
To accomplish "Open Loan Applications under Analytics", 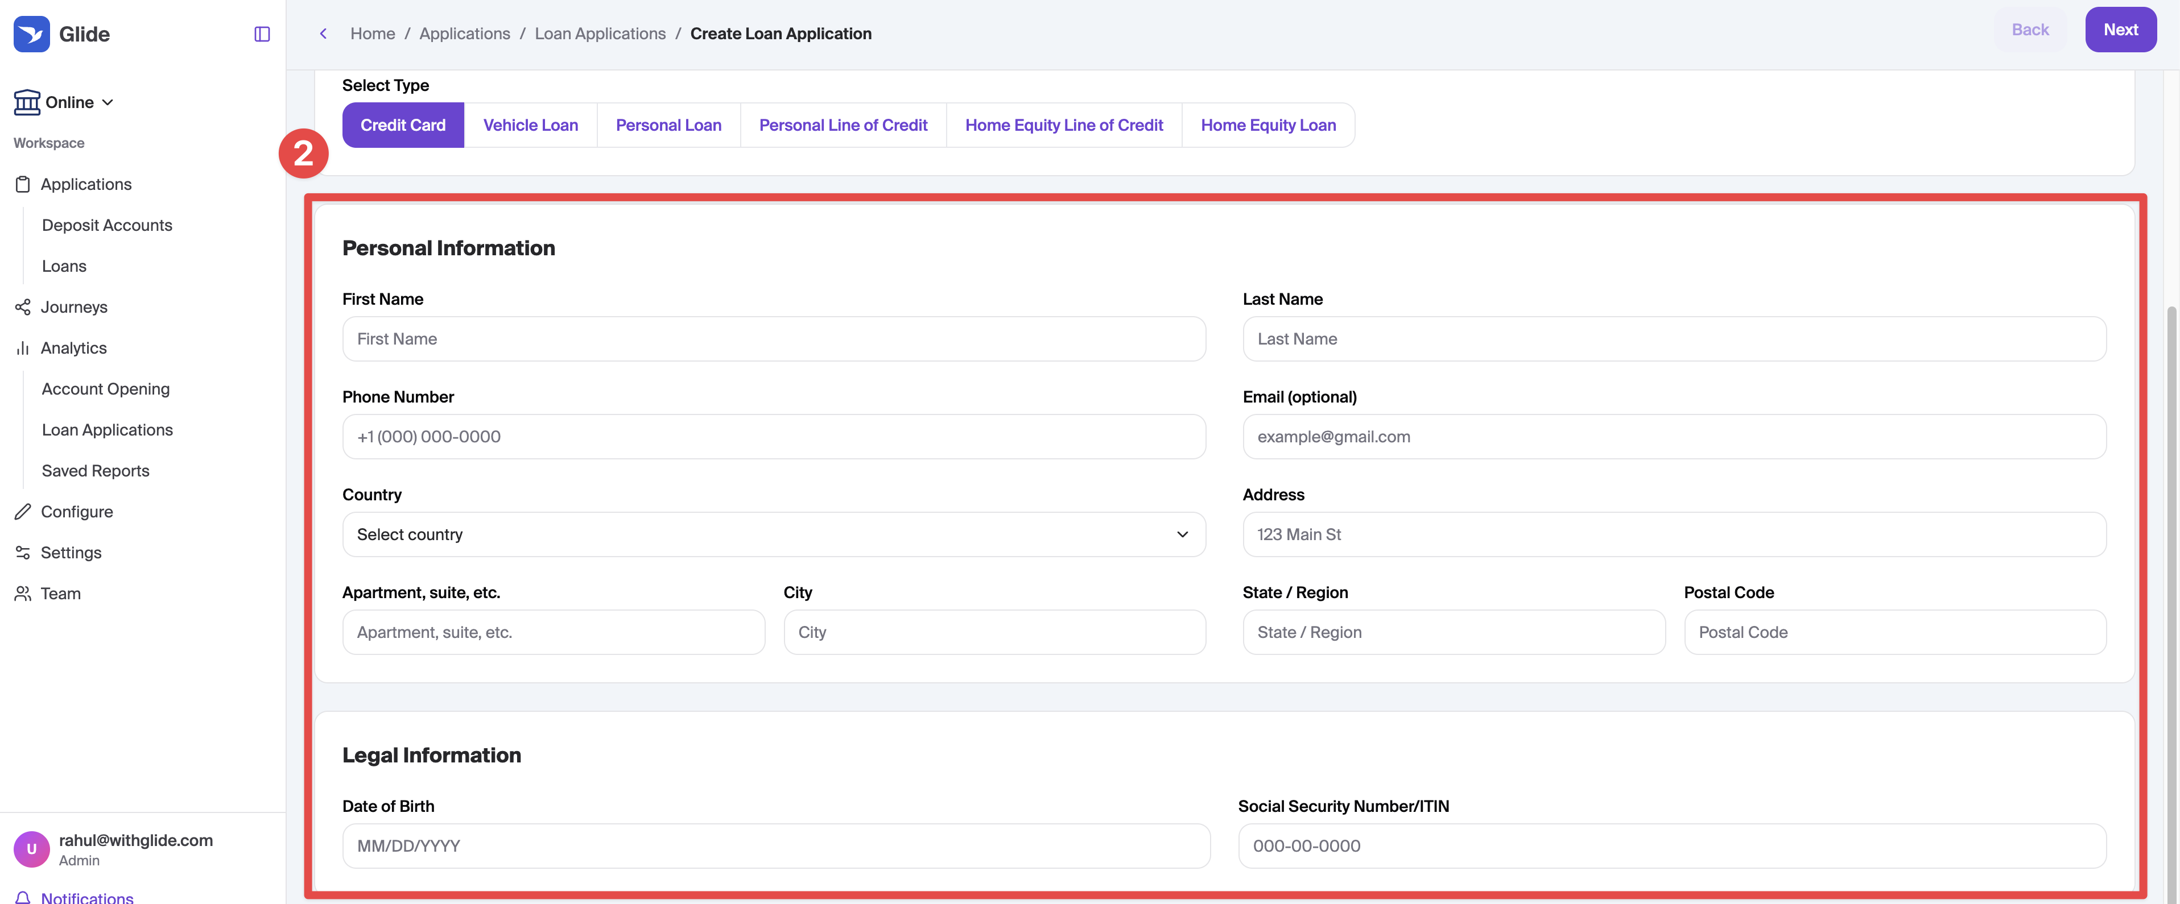I will [x=108, y=430].
